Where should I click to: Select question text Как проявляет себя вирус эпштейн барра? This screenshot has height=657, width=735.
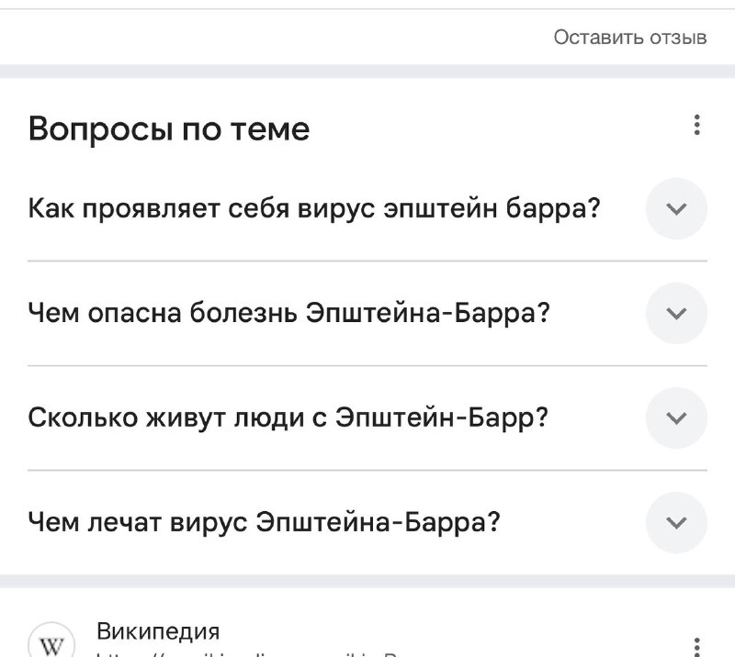(314, 208)
